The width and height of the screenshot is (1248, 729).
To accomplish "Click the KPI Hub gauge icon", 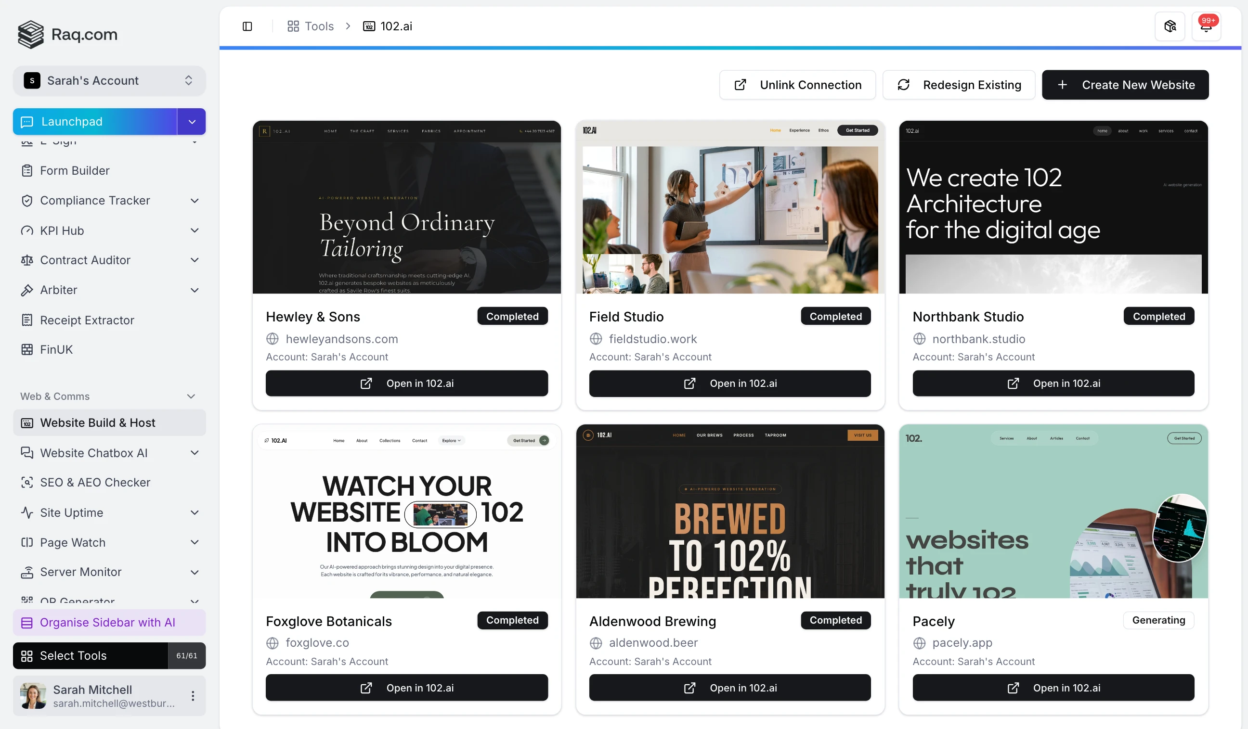I will tap(27, 230).
